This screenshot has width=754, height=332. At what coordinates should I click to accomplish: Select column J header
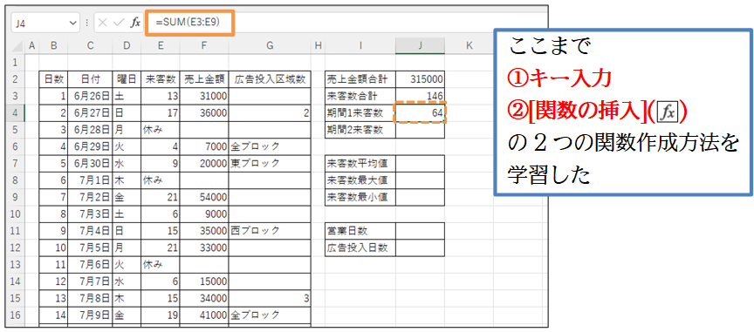tap(420, 46)
